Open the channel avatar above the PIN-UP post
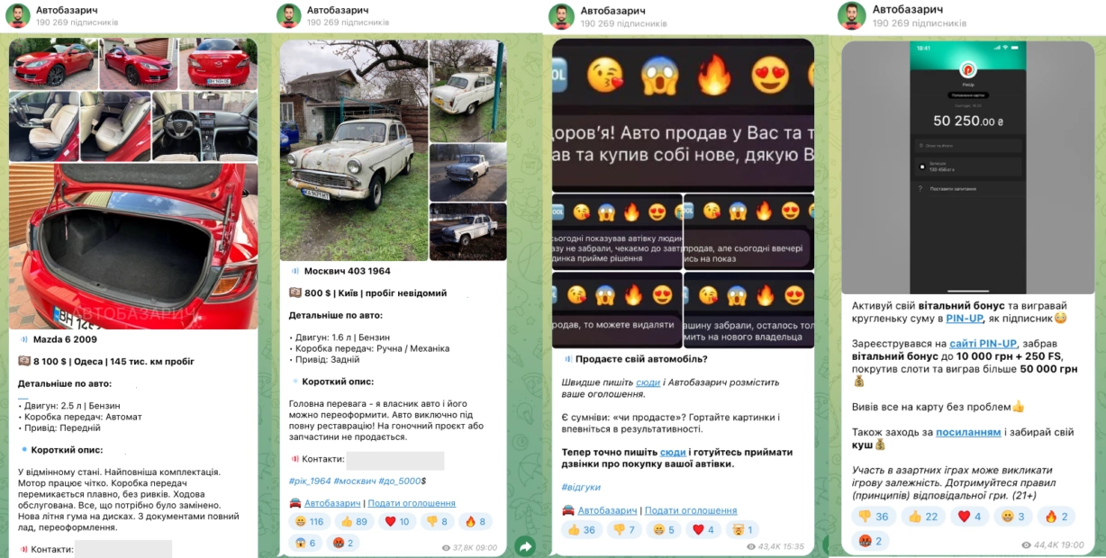The width and height of the screenshot is (1106, 558). tap(851, 15)
